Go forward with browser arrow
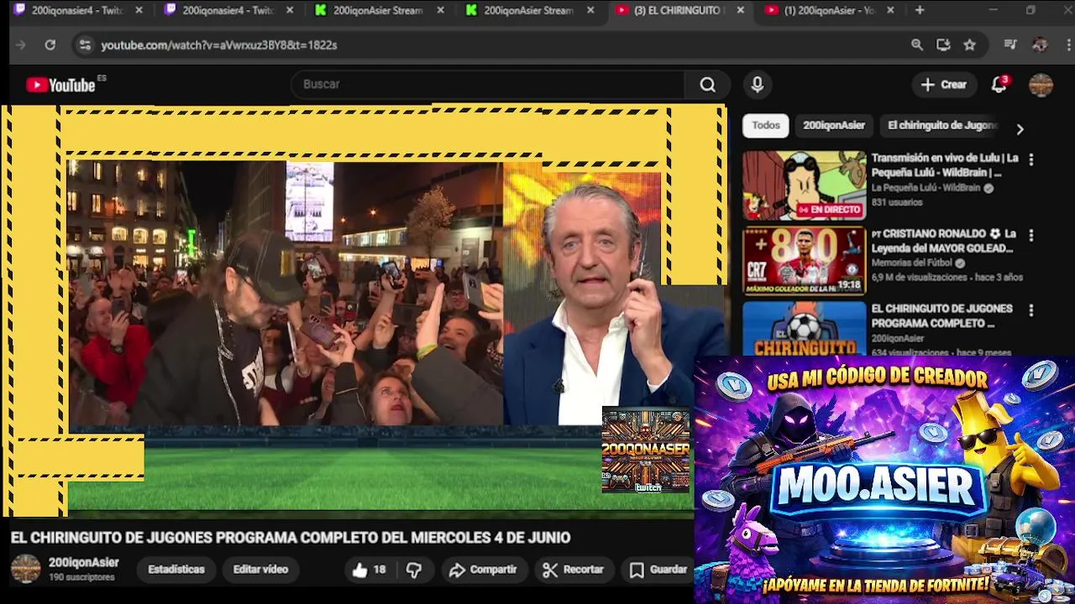 click(21, 45)
